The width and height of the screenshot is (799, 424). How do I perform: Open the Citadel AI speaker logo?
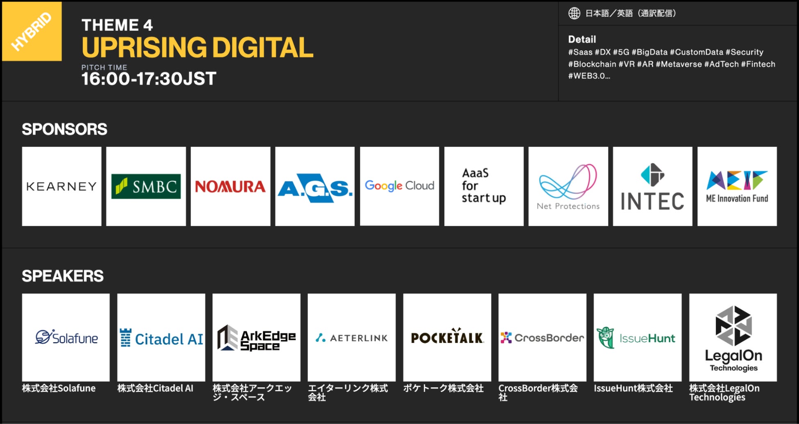click(x=161, y=337)
